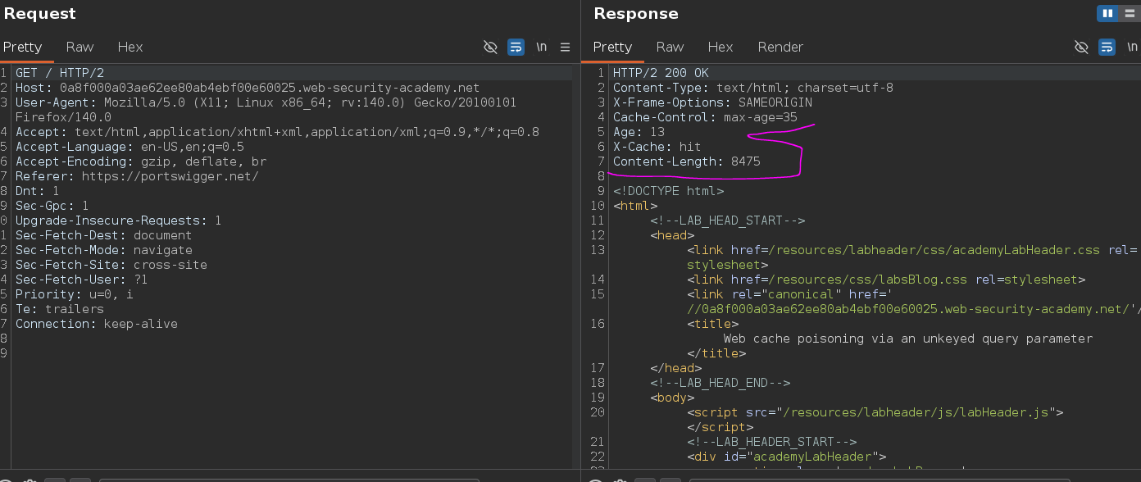The width and height of the screenshot is (1141, 482).
Task: Click the 'Firefox/140.0' wrapped line
Action: [x=63, y=117]
